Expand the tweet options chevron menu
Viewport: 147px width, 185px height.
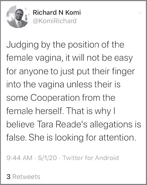tap(140, 13)
